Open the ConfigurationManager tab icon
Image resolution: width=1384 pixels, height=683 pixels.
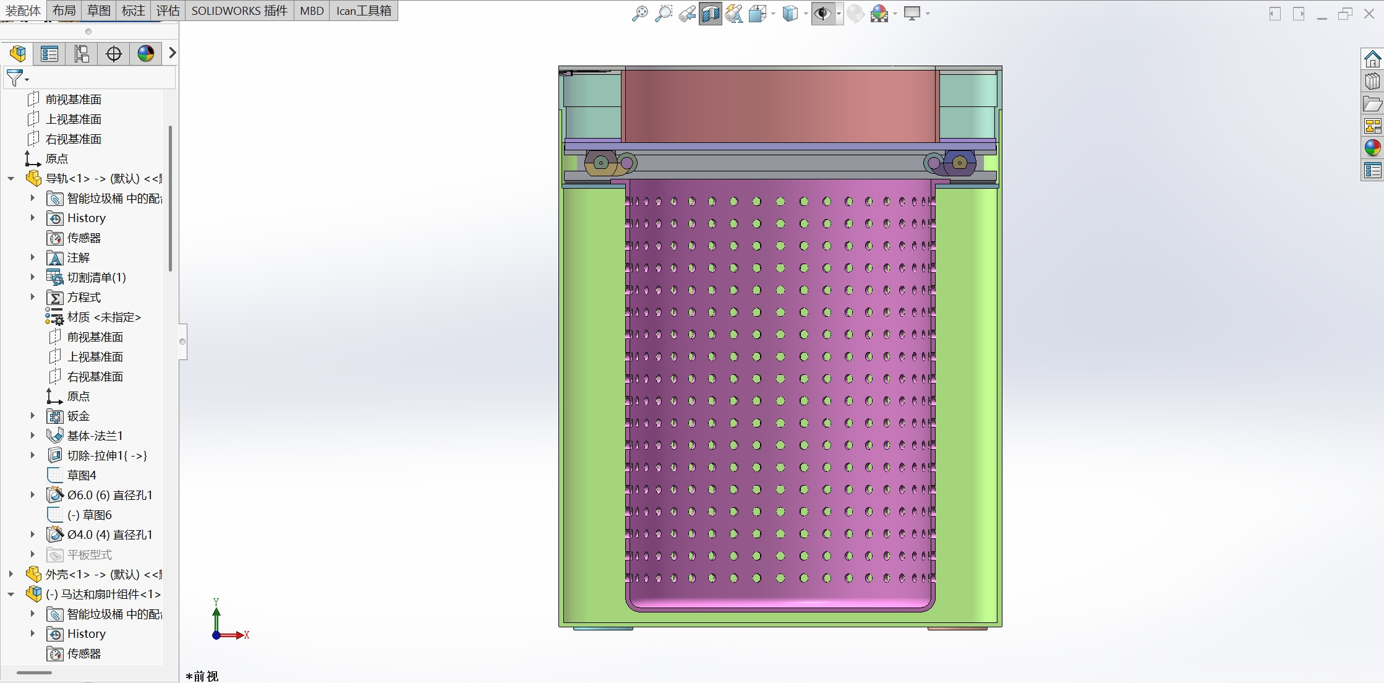tap(82, 54)
